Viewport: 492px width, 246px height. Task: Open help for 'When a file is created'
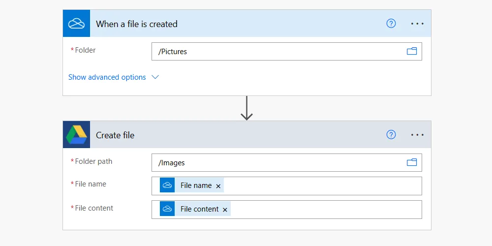click(391, 24)
